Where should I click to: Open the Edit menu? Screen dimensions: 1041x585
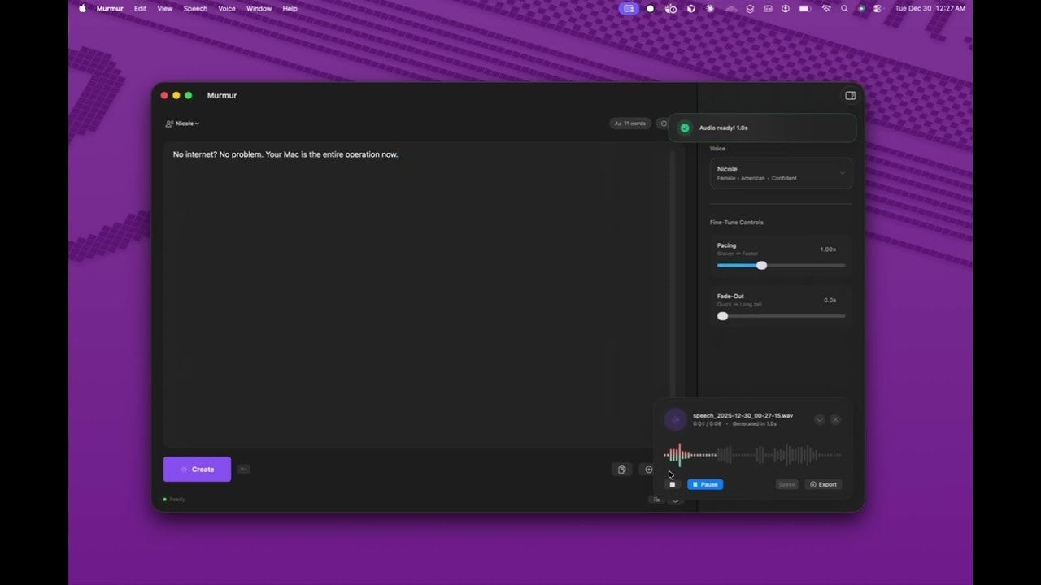tap(141, 8)
